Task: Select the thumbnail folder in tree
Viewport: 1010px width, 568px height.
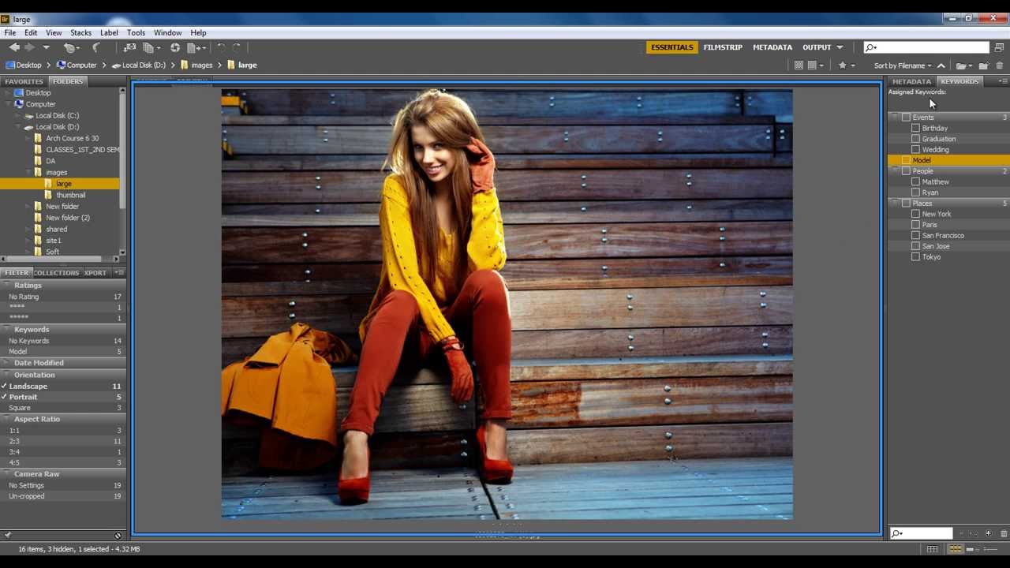Action: (x=71, y=195)
